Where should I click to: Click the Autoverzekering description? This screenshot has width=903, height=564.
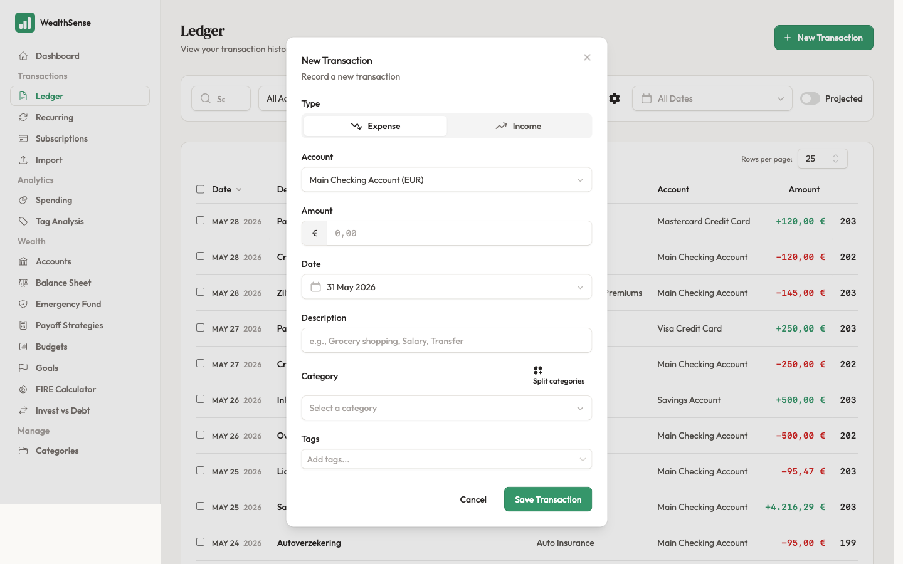click(309, 543)
